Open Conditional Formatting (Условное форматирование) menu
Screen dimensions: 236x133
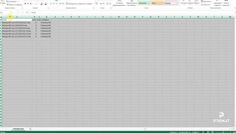tap(119, 3)
